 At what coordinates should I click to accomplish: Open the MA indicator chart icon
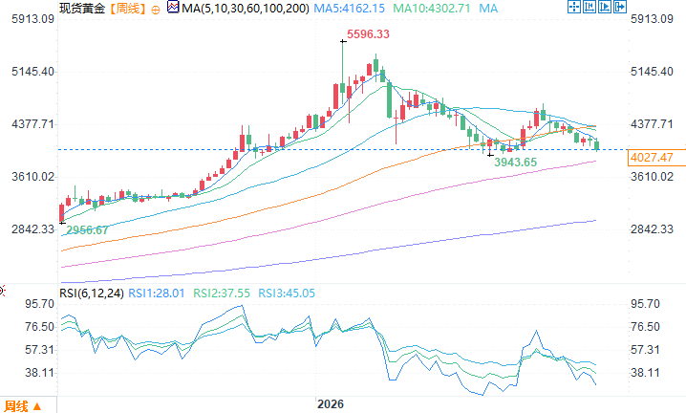pos(173,8)
